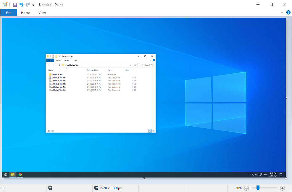The image size is (292, 192).
Task: Maximize the Paint window
Action: (271, 4)
